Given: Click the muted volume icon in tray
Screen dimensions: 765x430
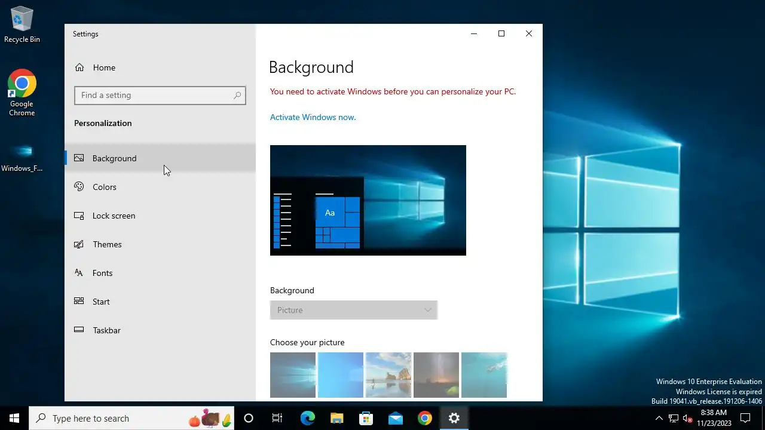Looking at the screenshot, I should (687, 418).
